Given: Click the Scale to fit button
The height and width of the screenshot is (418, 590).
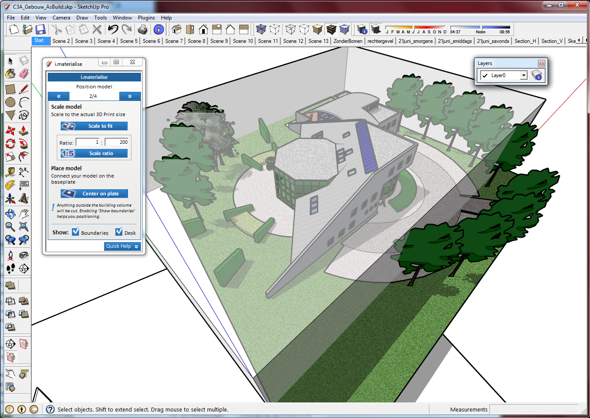Looking at the screenshot, I should 94,126.
